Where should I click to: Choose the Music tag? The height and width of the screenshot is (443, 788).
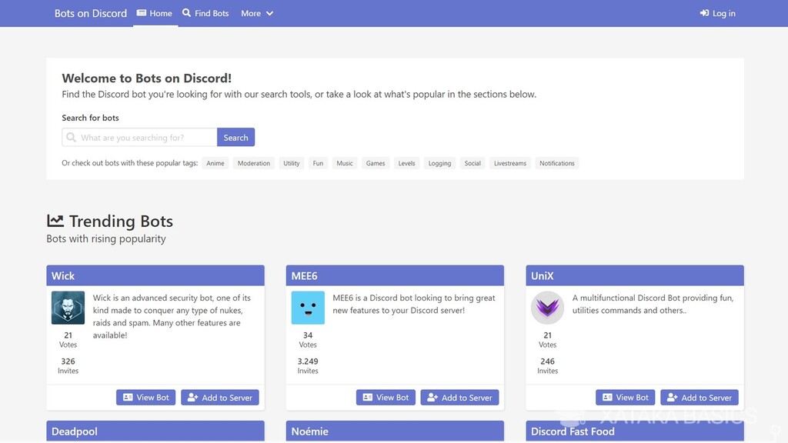coord(345,163)
